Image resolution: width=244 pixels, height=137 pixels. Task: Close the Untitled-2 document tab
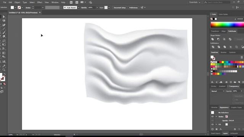tap(40, 13)
